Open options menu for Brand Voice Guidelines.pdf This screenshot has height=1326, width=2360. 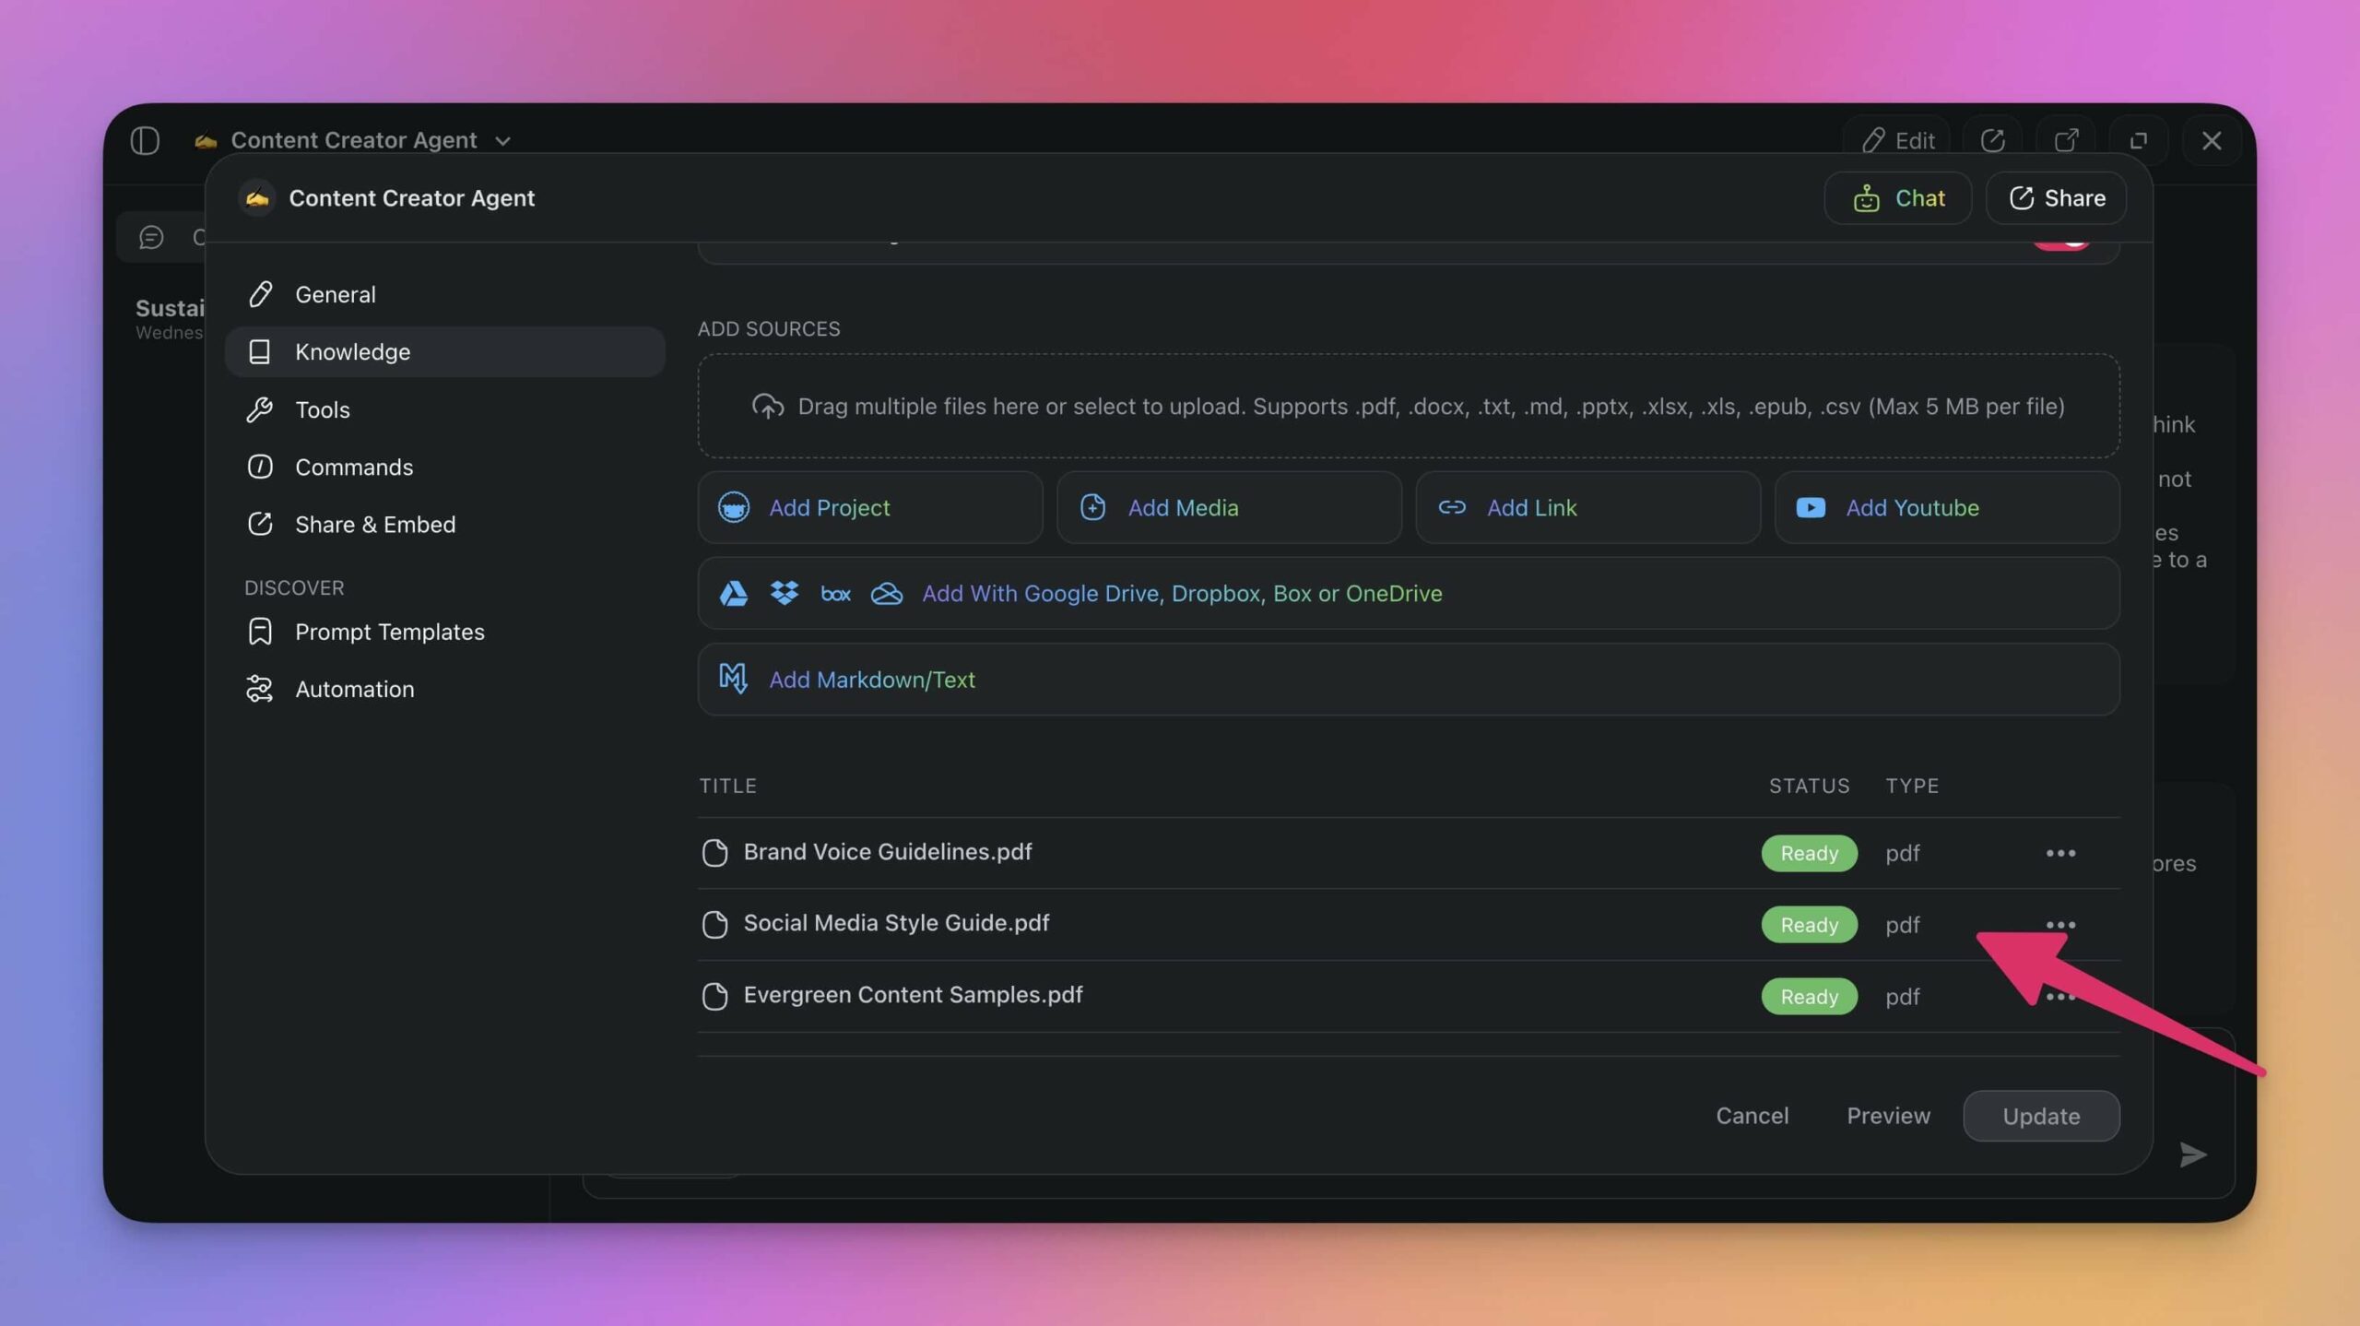[2059, 853]
